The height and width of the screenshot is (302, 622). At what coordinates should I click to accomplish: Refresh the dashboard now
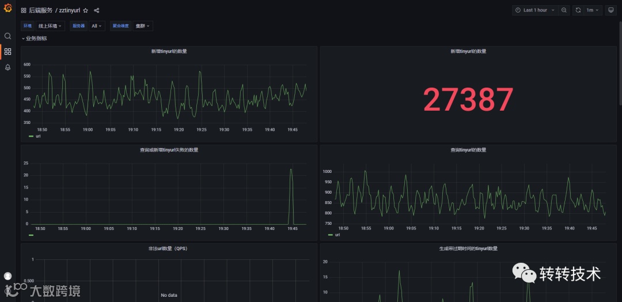578,10
